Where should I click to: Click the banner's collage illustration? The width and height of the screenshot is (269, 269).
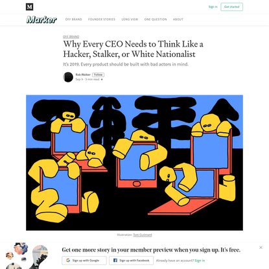27,255
